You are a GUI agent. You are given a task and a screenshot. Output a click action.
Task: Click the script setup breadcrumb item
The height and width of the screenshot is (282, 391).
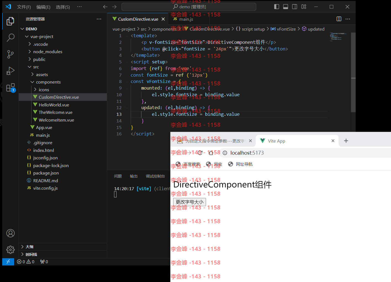(x=250, y=29)
